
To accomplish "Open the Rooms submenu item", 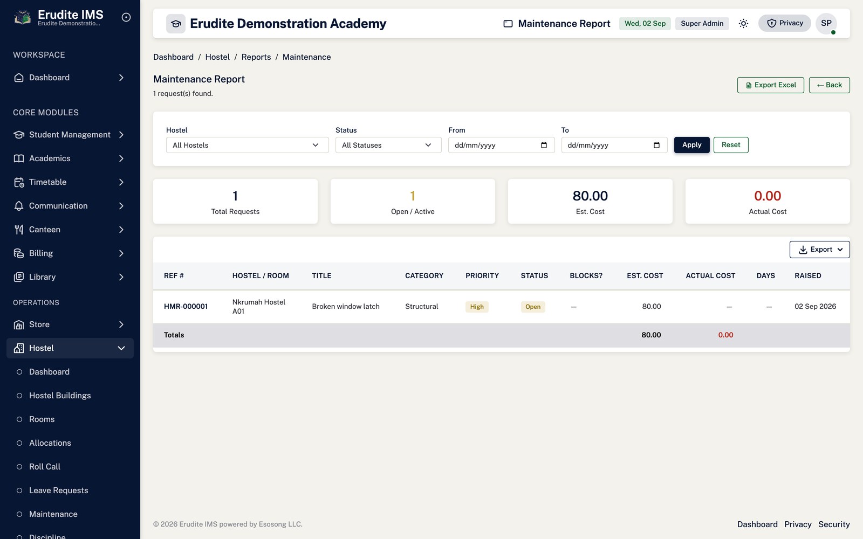I will (42, 419).
